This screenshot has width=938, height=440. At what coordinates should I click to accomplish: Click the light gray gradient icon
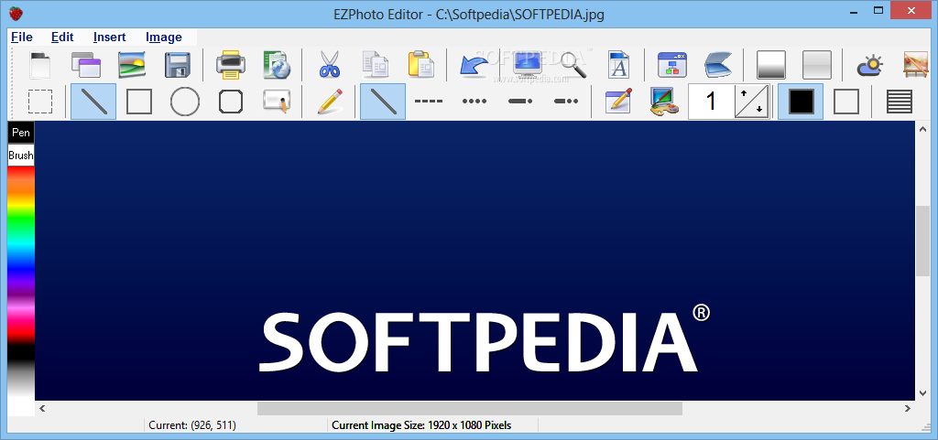pyautogui.click(x=816, y=64)
